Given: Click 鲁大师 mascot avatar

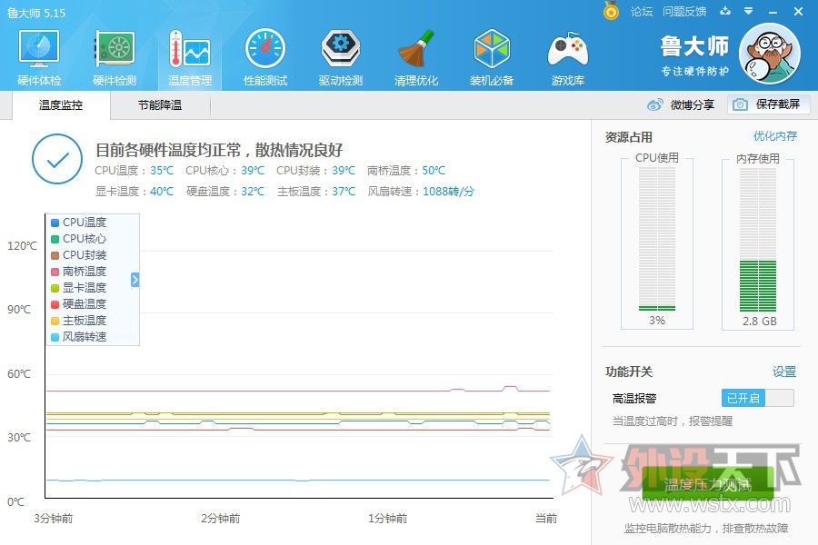Looking at the screenshot, I should [770, 54].
